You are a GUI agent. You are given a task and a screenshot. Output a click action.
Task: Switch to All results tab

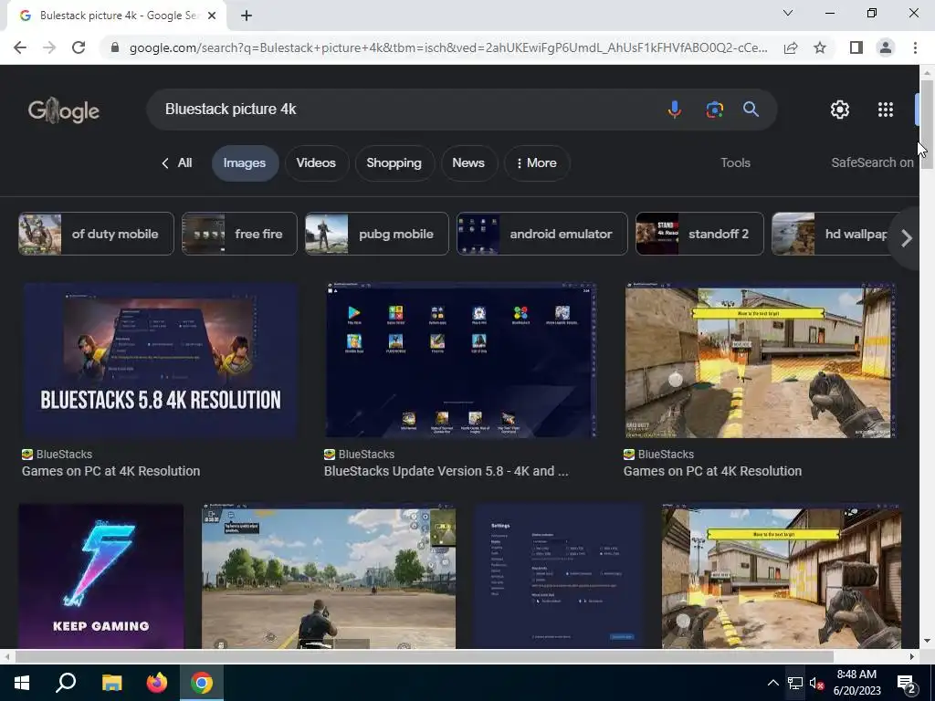pos(176,162)
